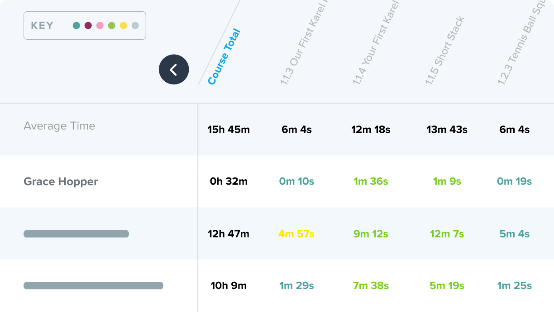Select the pink dot in the key

[x=100, y=26]
